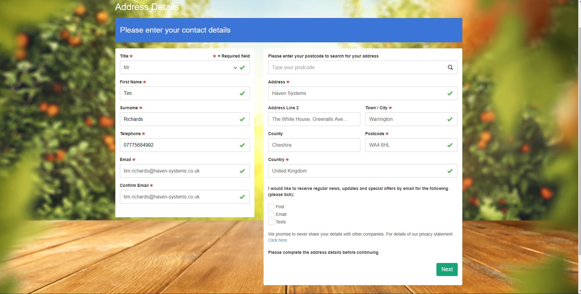Tick the Post checkbox
581x294 pixels.
pos(271,207)
